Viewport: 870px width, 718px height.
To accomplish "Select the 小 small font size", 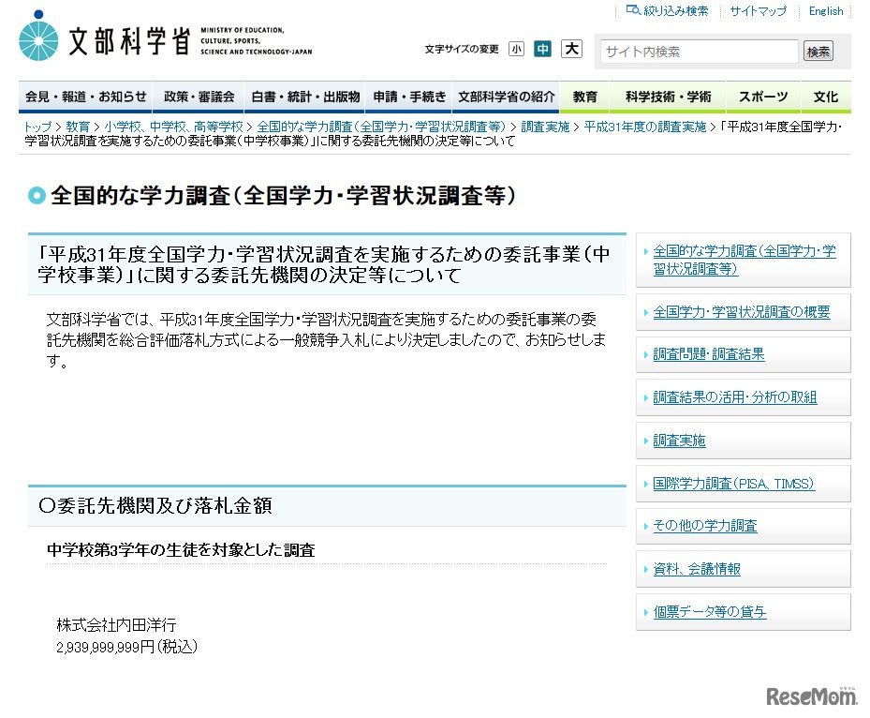I will pos(516,48).
